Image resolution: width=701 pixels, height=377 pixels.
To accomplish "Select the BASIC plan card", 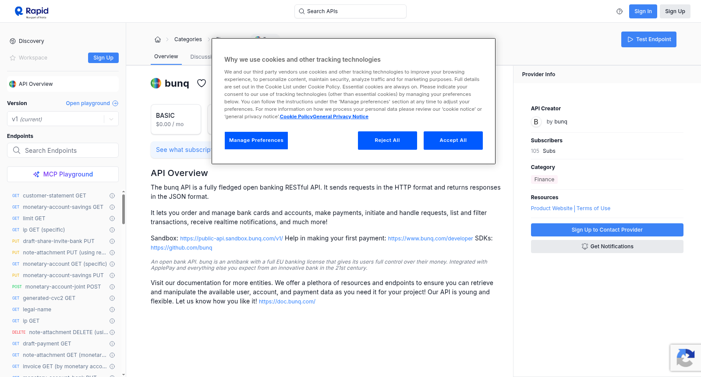I will pyautogui.click(x=176, y=119).
